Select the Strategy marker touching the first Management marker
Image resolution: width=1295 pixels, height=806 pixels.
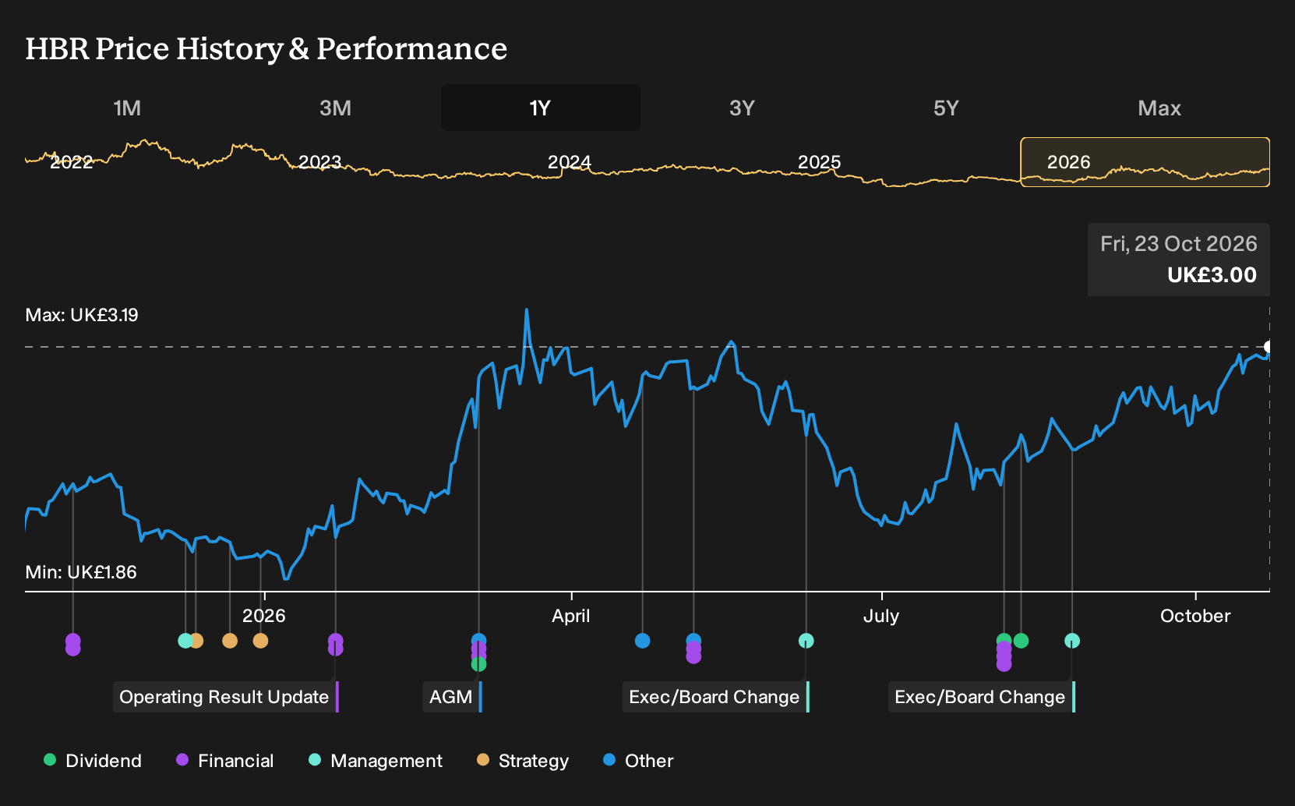point(196,641)
